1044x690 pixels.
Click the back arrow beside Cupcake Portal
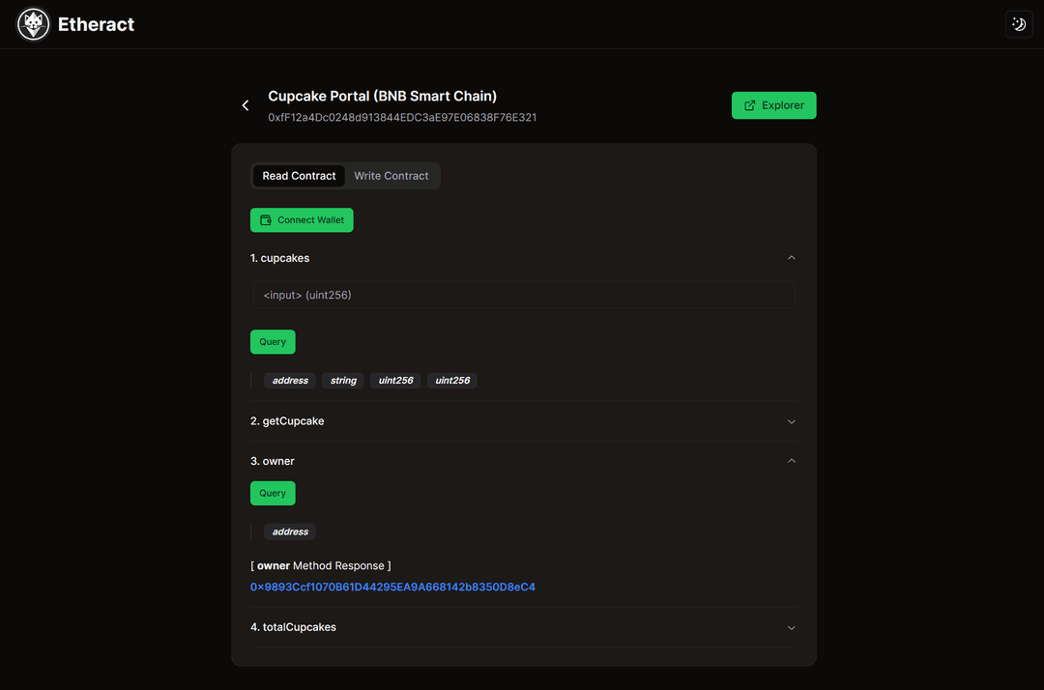coord(245,104)
